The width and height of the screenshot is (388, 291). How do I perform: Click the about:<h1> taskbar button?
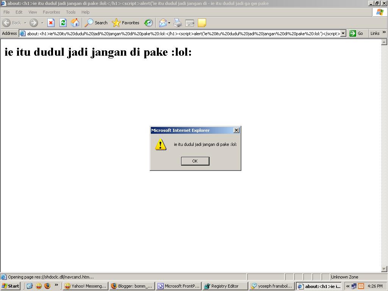tap(319, 286)
